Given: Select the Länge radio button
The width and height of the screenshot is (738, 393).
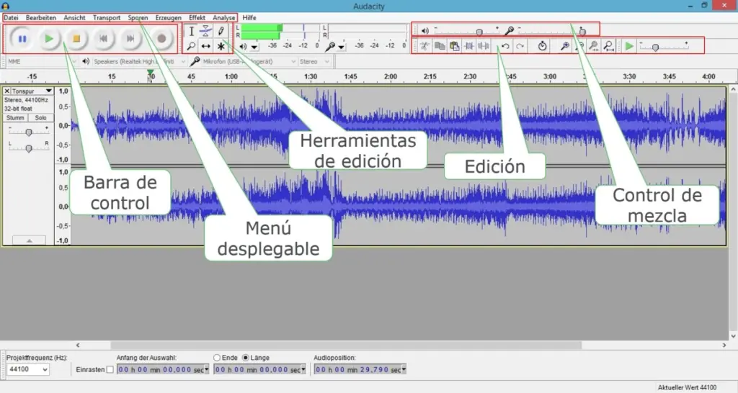Looking at the screenshot, I should (x=245, y=358).
